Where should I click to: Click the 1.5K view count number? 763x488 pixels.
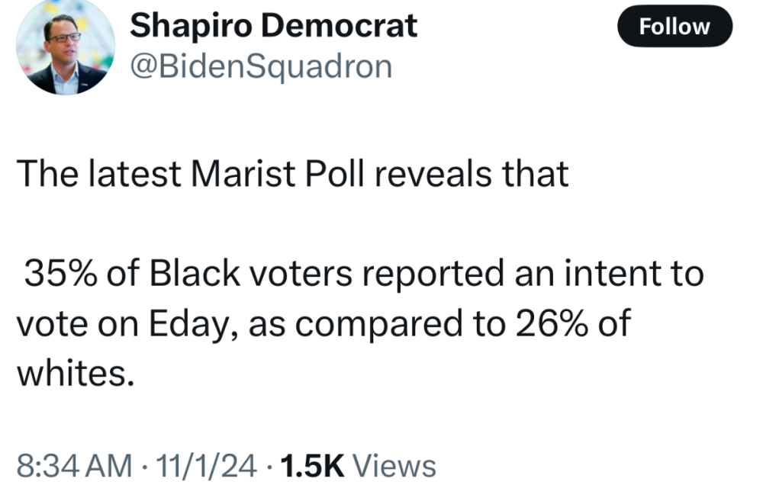coord(313,465)
